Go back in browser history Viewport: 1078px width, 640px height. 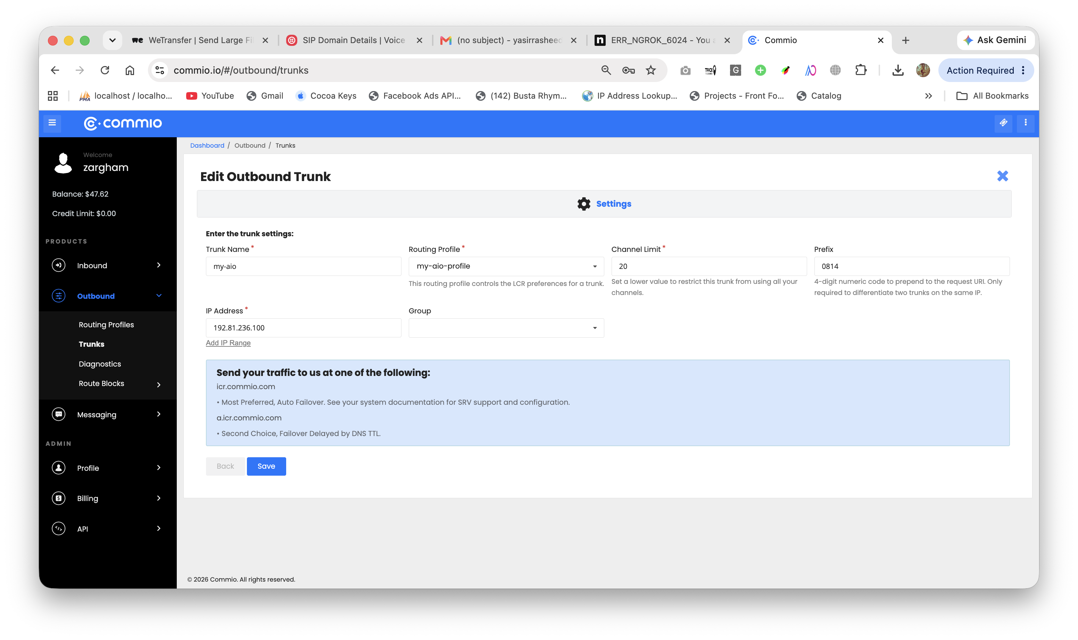pos(55,70)
